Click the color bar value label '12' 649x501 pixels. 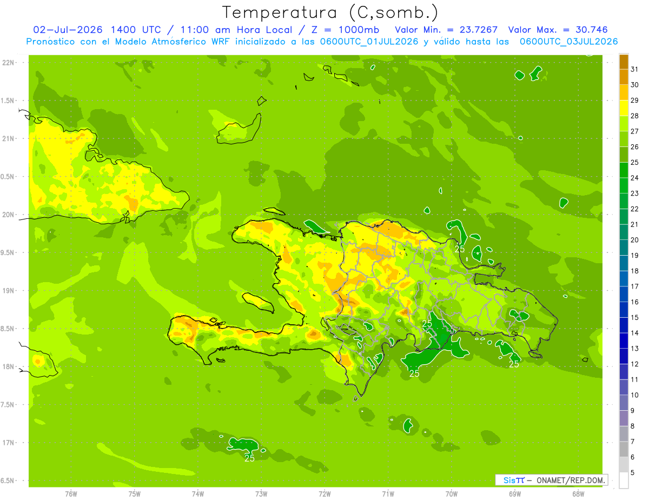(x=635, y=364)
